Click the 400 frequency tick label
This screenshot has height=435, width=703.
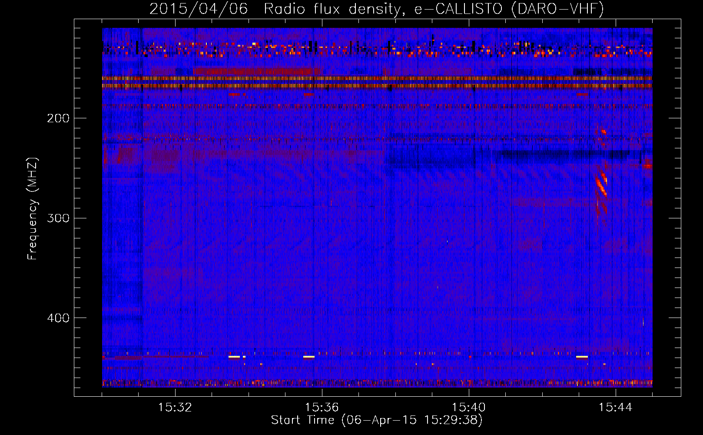58,318
